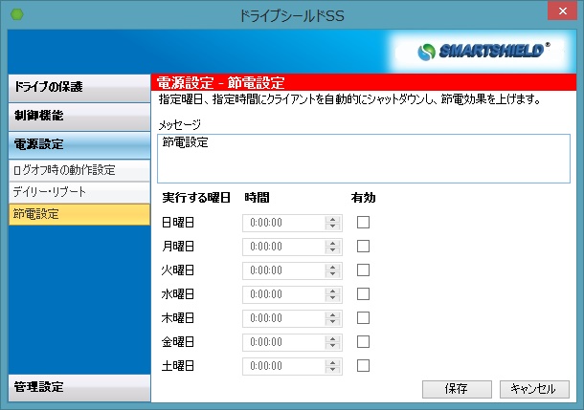Click the 保存 button
The height and width of the screenshot is (410, 584).
point(456,389)
